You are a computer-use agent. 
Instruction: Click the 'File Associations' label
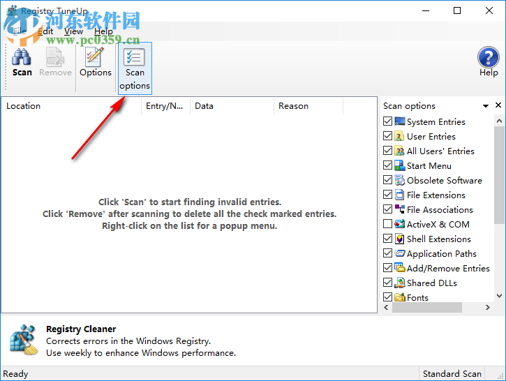pos(440,210)
